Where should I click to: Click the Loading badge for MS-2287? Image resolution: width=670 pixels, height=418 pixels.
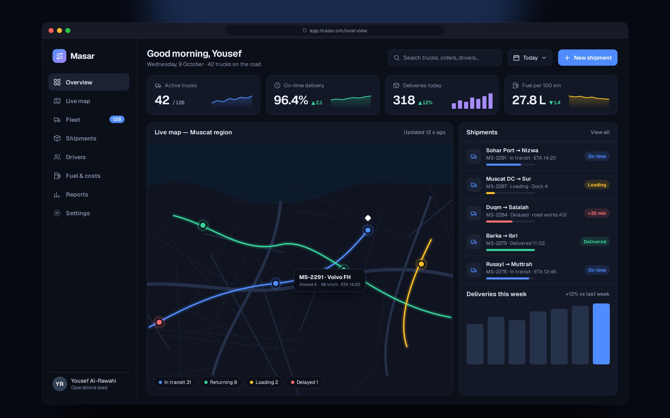tap(597, 185)
